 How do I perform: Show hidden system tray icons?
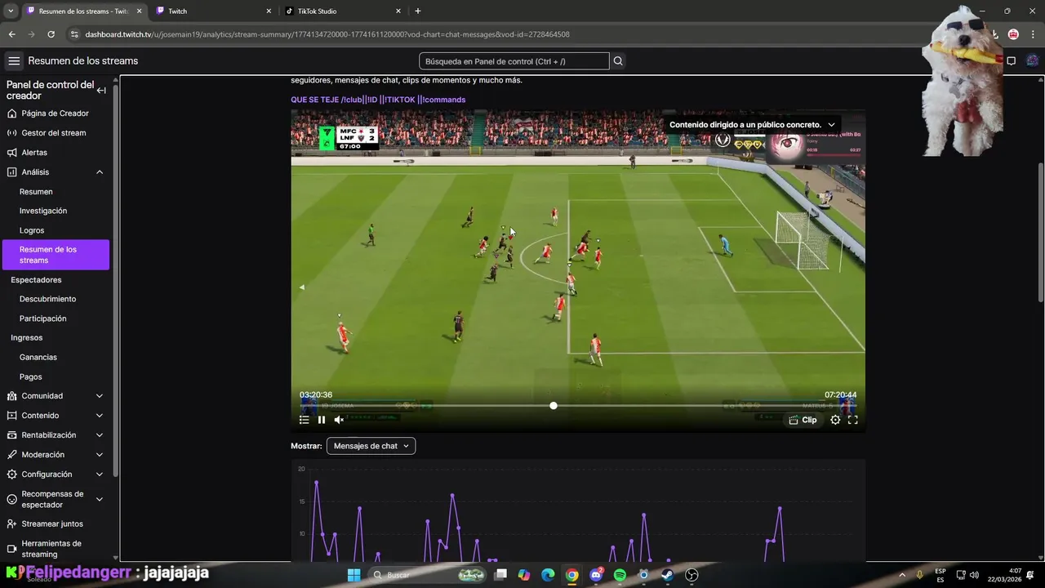pos(902,575)
